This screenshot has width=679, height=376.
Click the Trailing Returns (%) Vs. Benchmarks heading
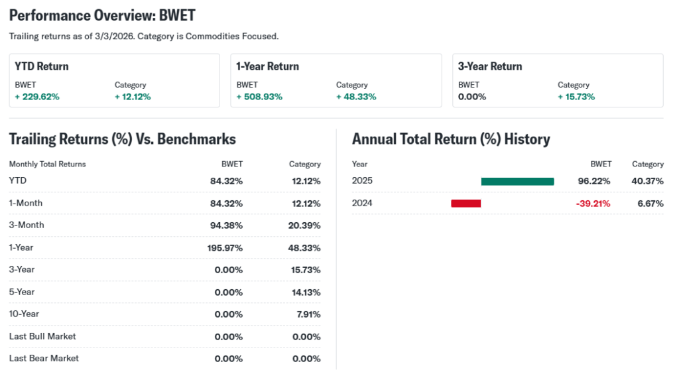point(122,139)
